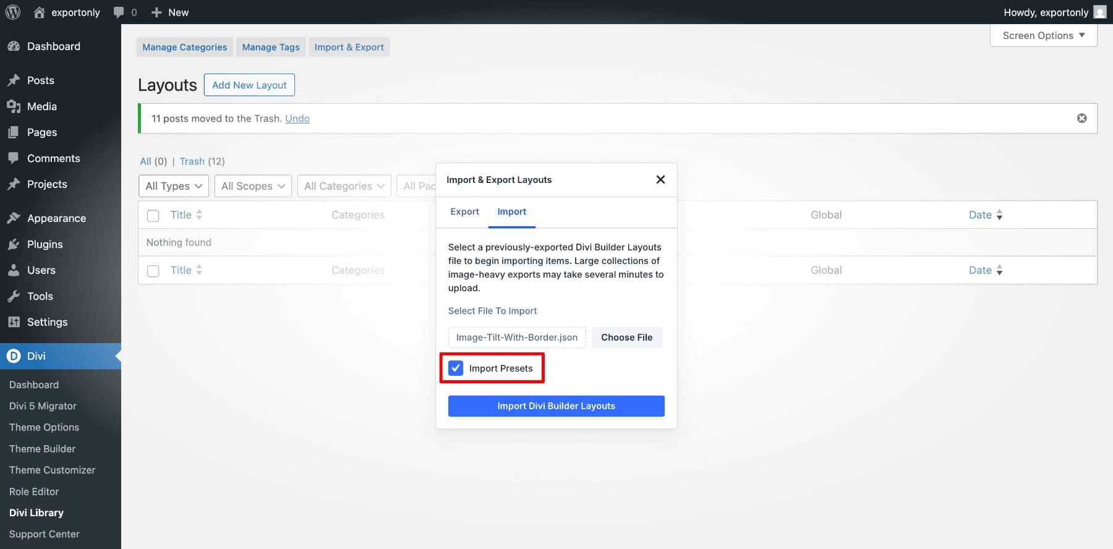Switch to the Export tab
Screen dimensions: 1113x549
pyautogui.click(x=464, y=211)
